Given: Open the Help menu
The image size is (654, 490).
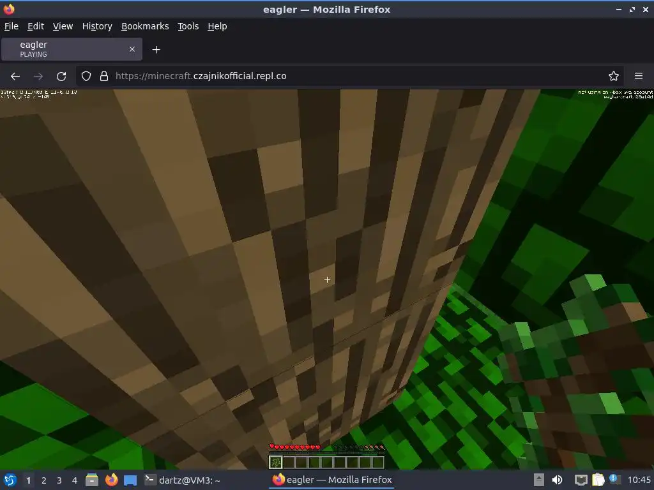Looking at the screenshot, I should pos(217,26).
